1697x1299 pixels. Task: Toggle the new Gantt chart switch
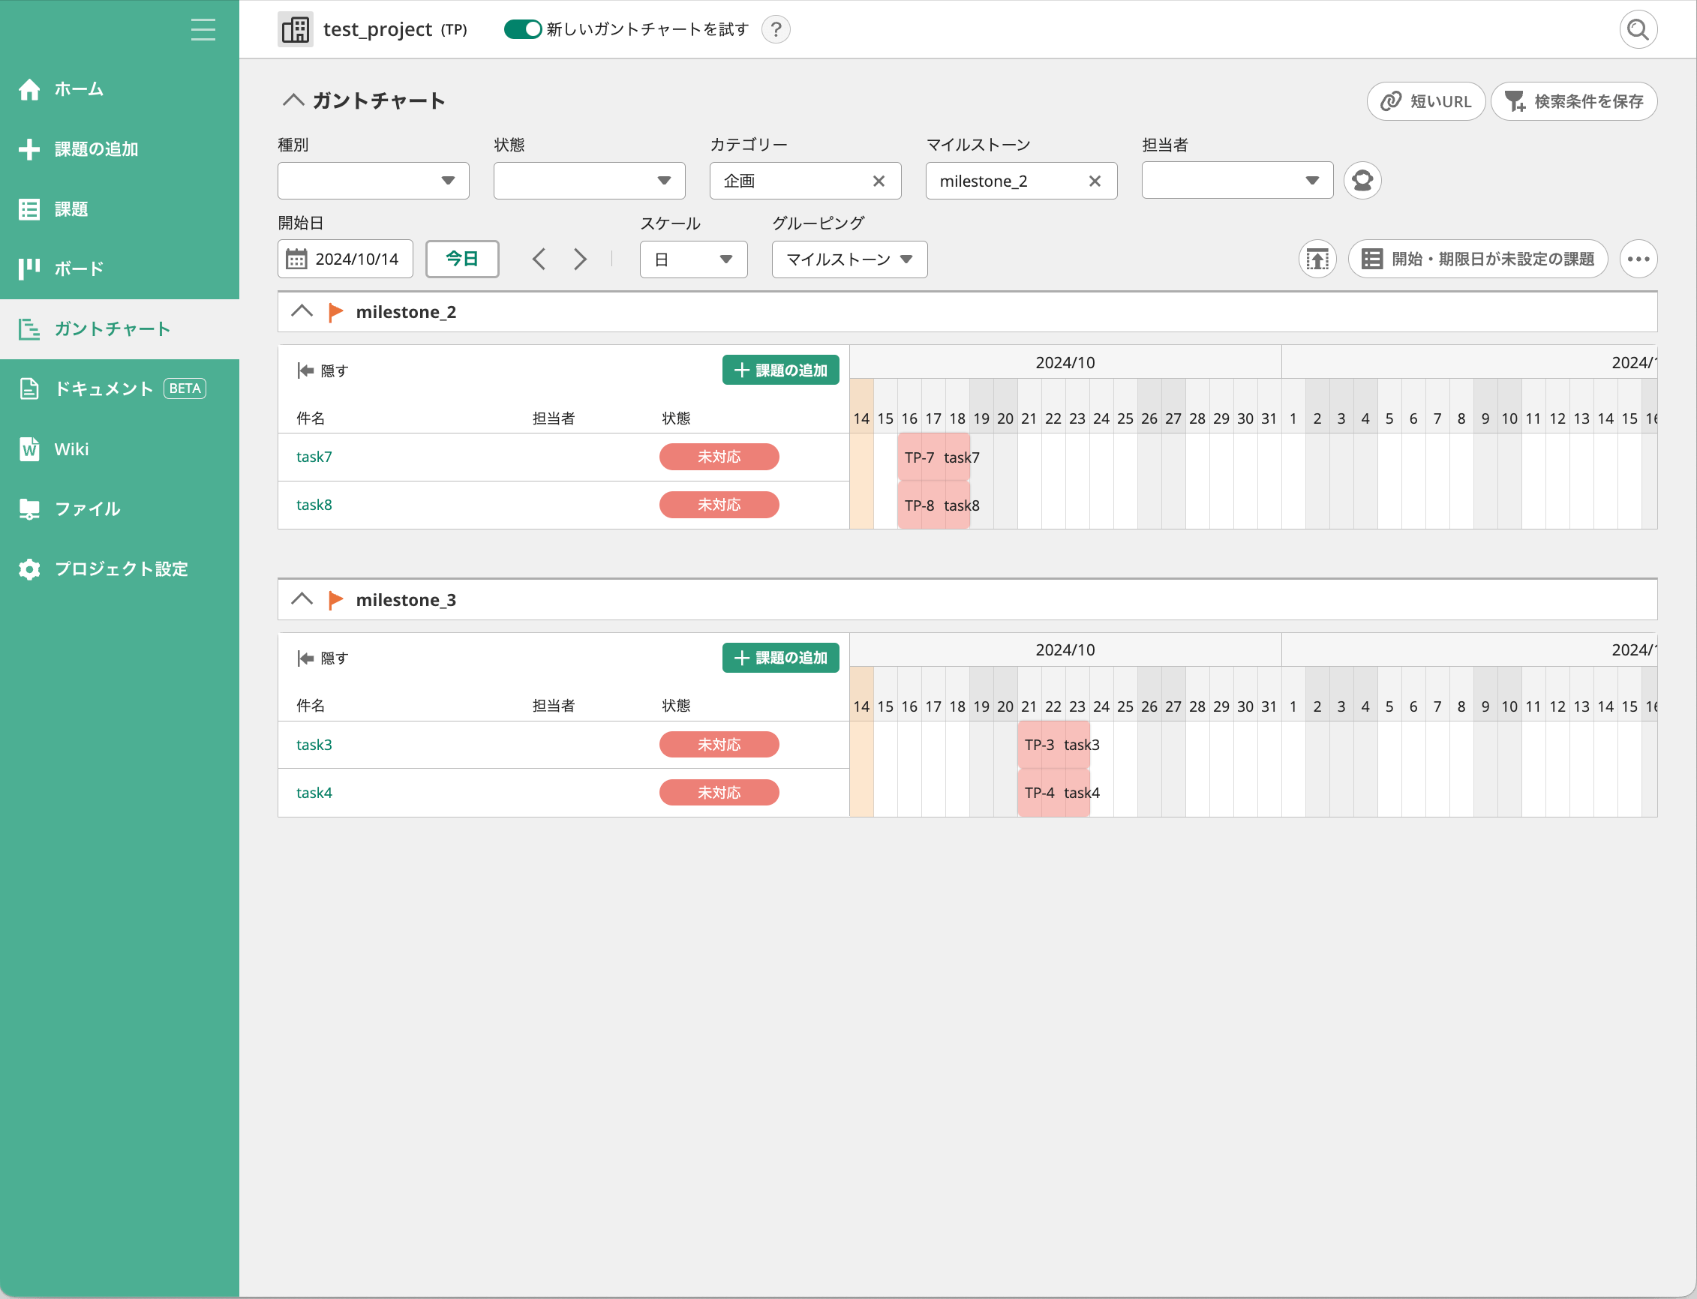(x=522, y=30)
